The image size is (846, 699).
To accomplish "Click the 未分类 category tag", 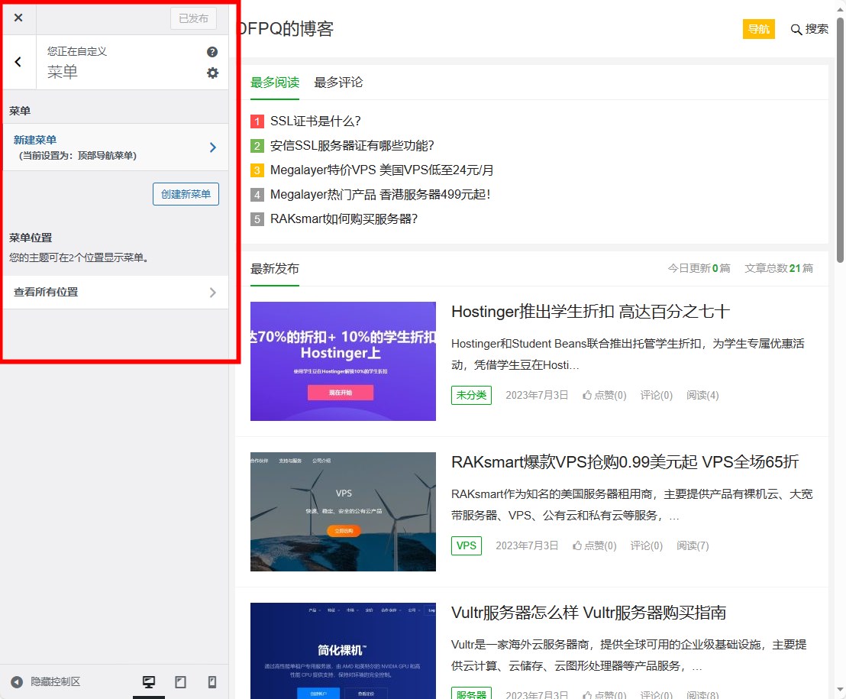I will [472, 395].
